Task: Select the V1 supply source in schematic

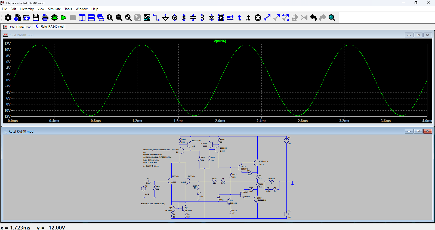Action: 286,140
